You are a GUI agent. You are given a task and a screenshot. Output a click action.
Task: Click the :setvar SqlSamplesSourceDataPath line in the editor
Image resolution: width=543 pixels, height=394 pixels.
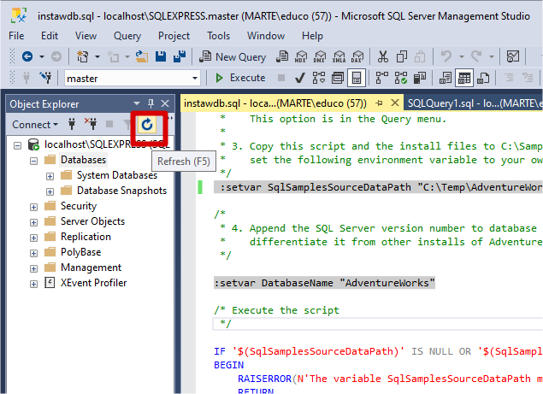[378, 187]
